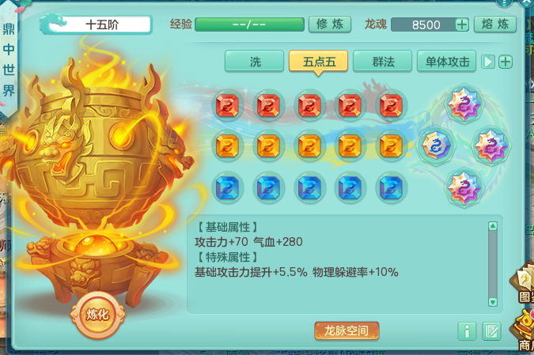Viewport: 534px width, 355px height.
Task: Open the edit note icon button
Action: point(491,330)
